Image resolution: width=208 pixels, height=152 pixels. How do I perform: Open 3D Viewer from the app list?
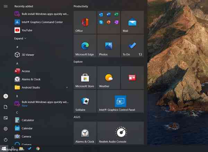click(x=42, y=55)
